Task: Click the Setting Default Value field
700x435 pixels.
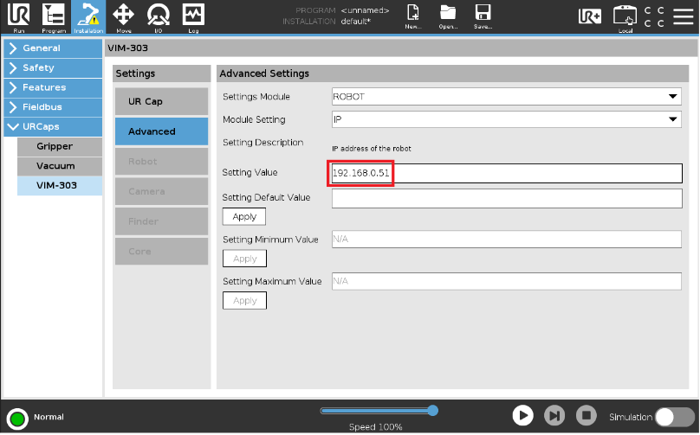Action: [x=507, y=198]
